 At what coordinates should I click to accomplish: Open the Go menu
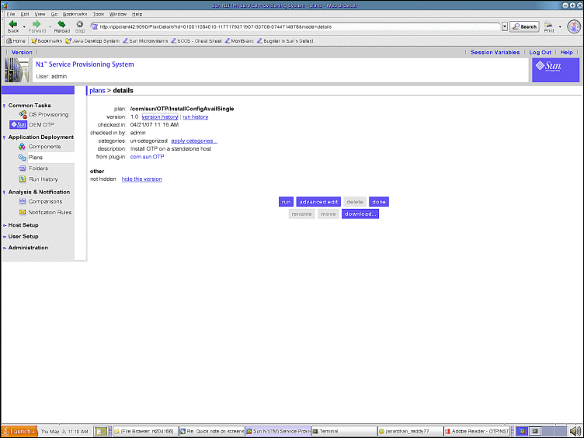(54, 14)
